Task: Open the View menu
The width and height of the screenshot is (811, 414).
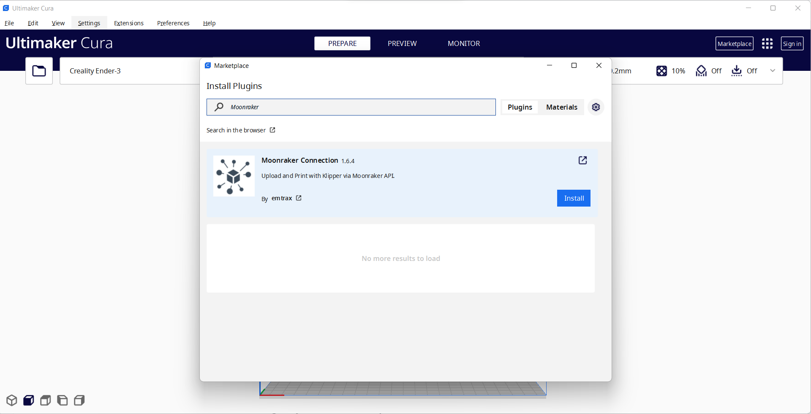Action: [58, 23]
